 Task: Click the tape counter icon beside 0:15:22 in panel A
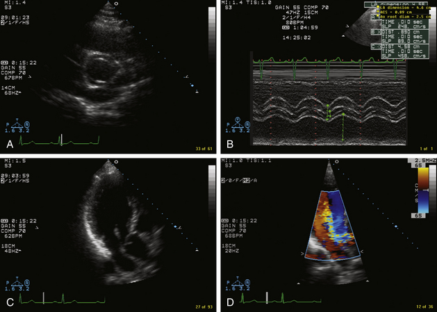4,63
